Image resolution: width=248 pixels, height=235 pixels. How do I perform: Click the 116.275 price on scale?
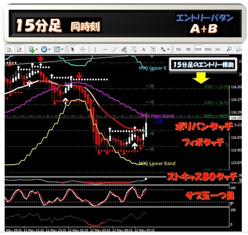click(x=236, y=100)
